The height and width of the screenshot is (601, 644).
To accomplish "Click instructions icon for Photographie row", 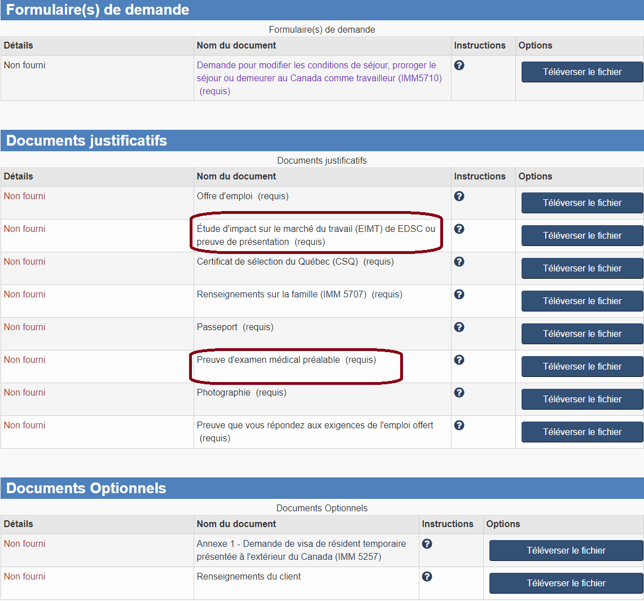I will click(459, 393).
